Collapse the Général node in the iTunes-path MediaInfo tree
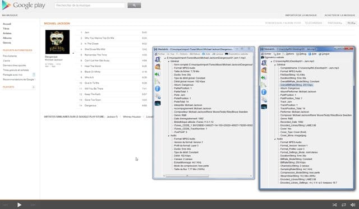This screenshot has width=359, height=209. [169, 62]
